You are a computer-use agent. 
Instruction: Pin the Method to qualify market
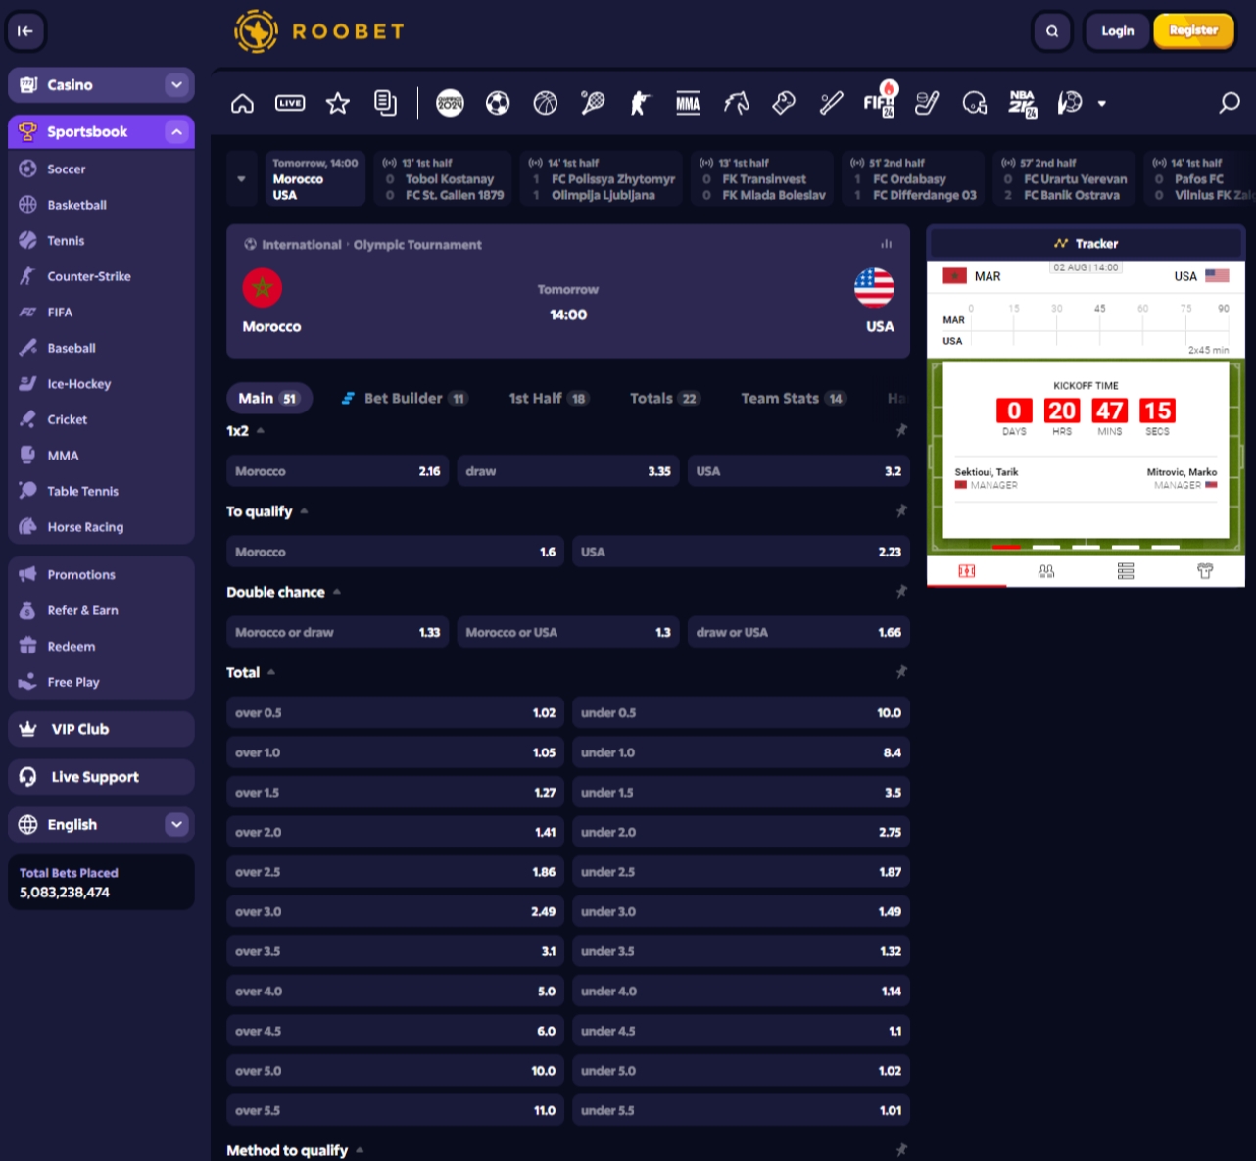tap(901, 1149)
